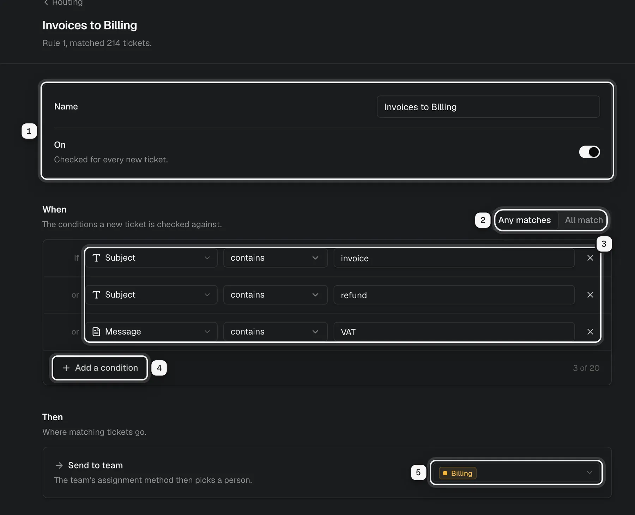This screenshot has height=515, width=635.
Task: Click the 'Invoices to Billing' page heading
Action: (90, 25)
